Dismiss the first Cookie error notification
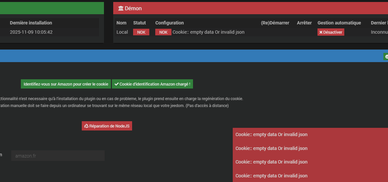Screen dimensions: 388x182 pos(310,135)
